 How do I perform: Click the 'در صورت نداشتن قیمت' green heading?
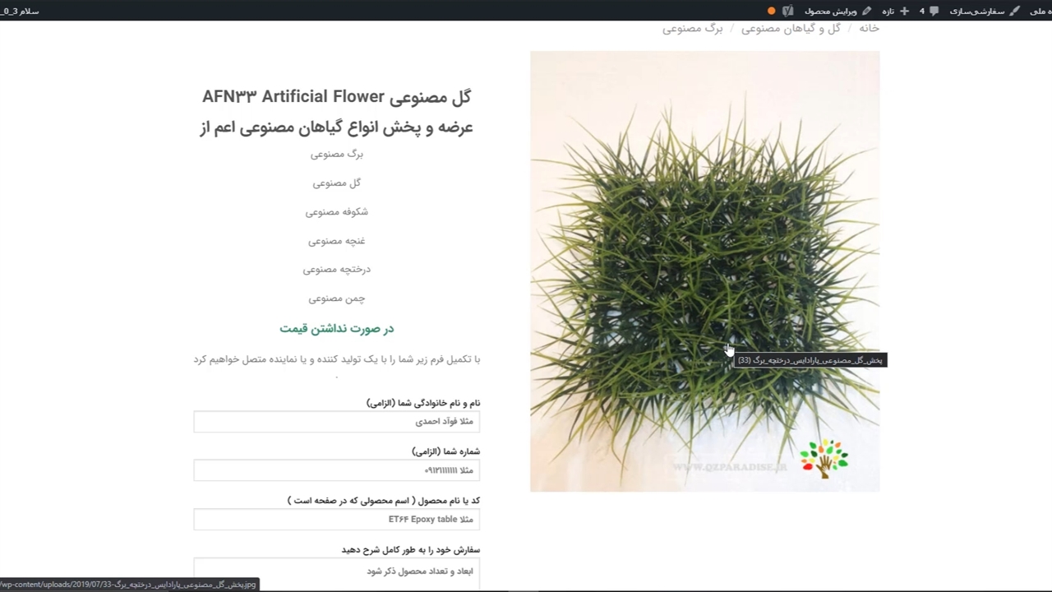(x=336, y=329)
